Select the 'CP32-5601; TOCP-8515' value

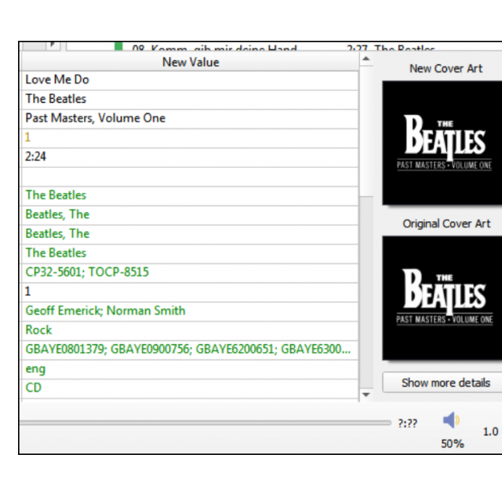click(x=190, y=272)
